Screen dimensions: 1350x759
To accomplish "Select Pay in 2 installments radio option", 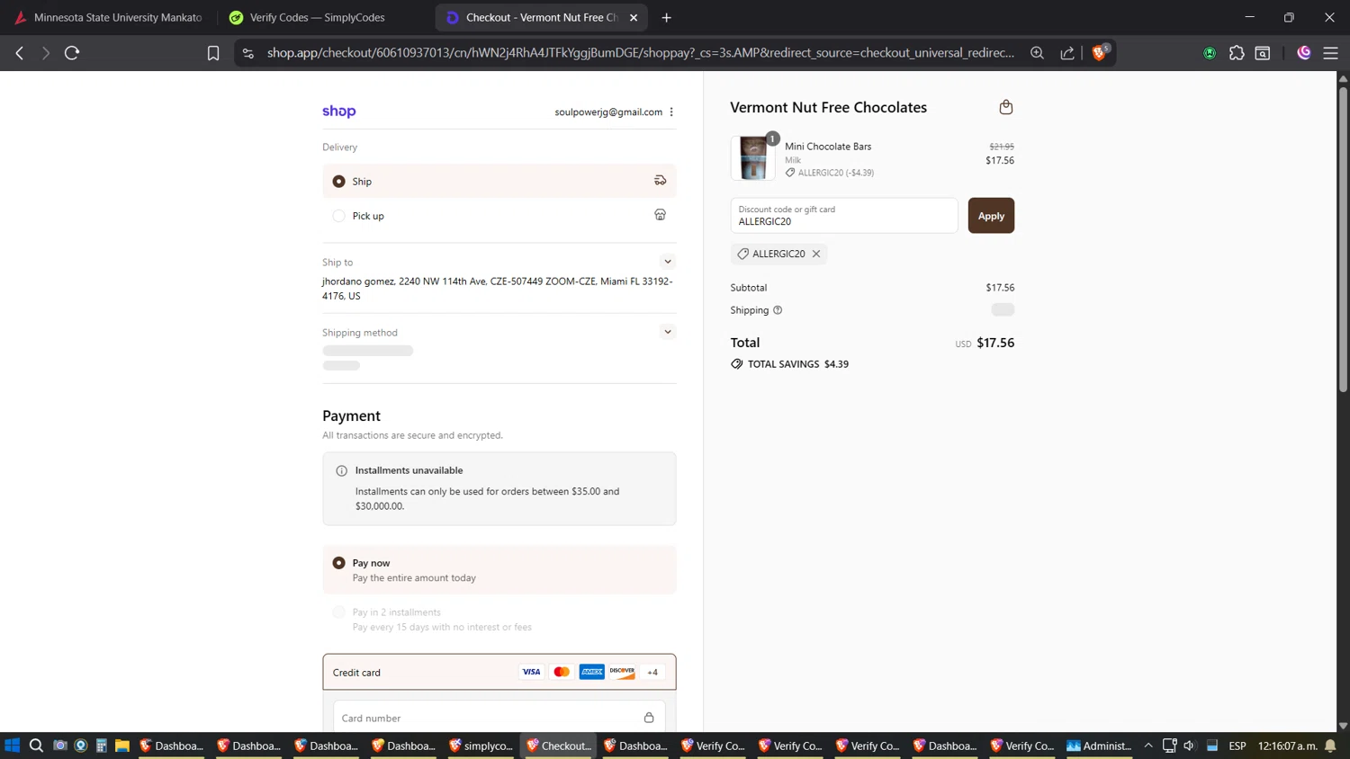I will [338, 612].
